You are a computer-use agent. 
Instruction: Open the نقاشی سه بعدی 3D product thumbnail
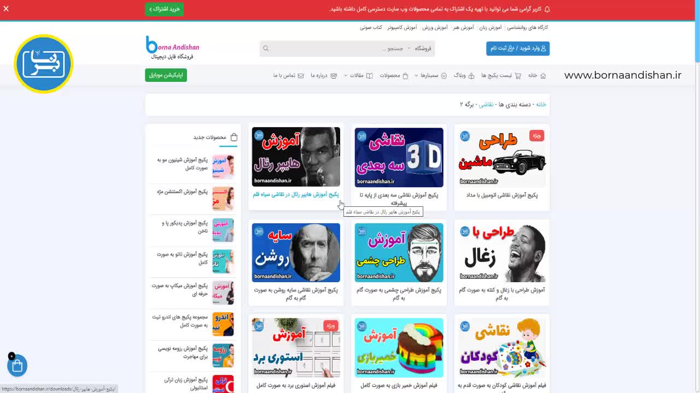point(399,157)
